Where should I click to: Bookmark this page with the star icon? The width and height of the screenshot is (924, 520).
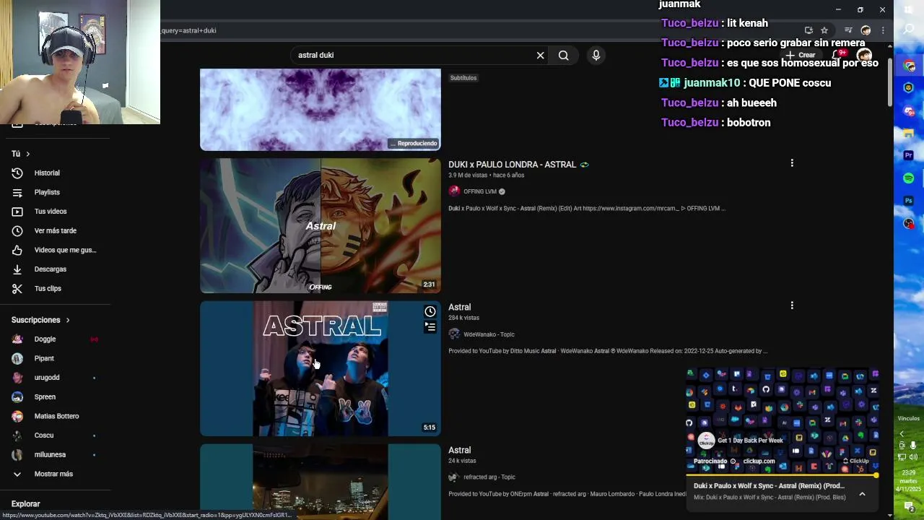pyautogui.click(x=824, y=30)
